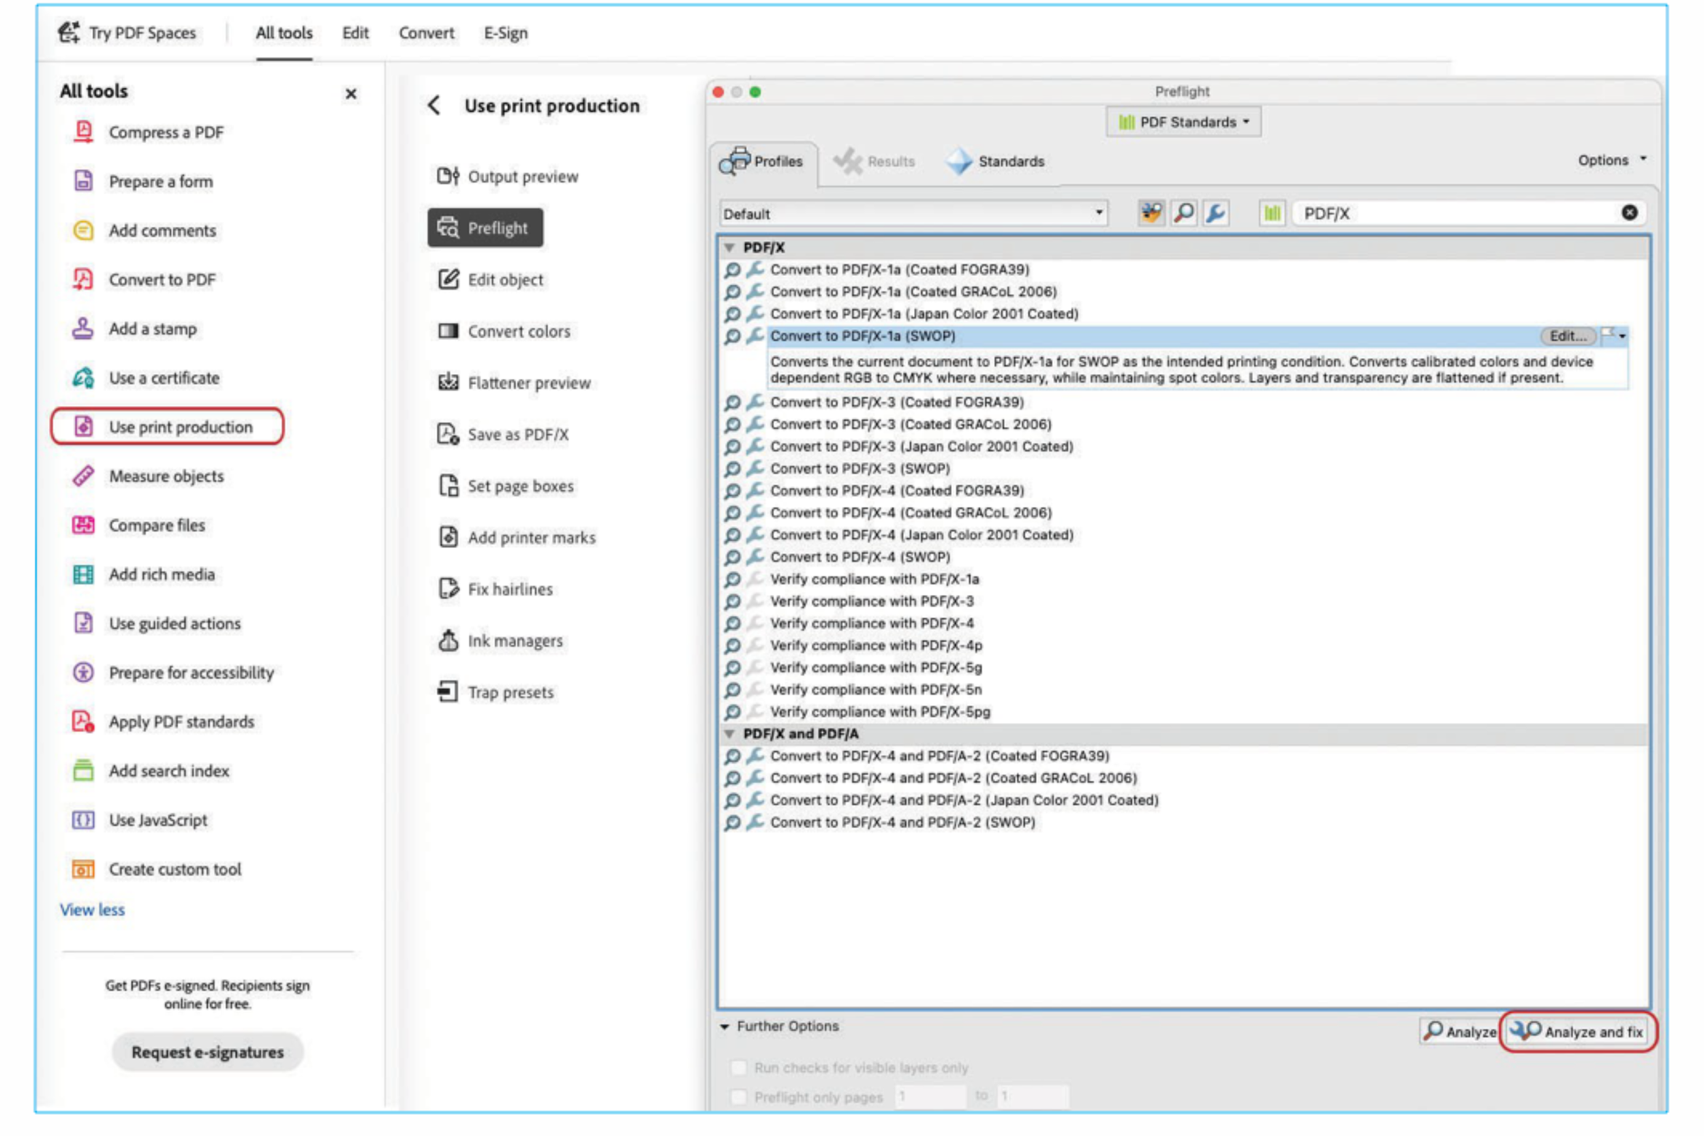The width and height of the screenshot is (1704, 1136).
Task: Open the Default library dropdown
Action: pos(913,214)
